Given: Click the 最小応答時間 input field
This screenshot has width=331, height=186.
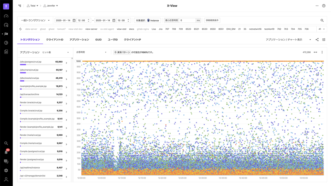Looking at the screenshot, I should 187,20.
